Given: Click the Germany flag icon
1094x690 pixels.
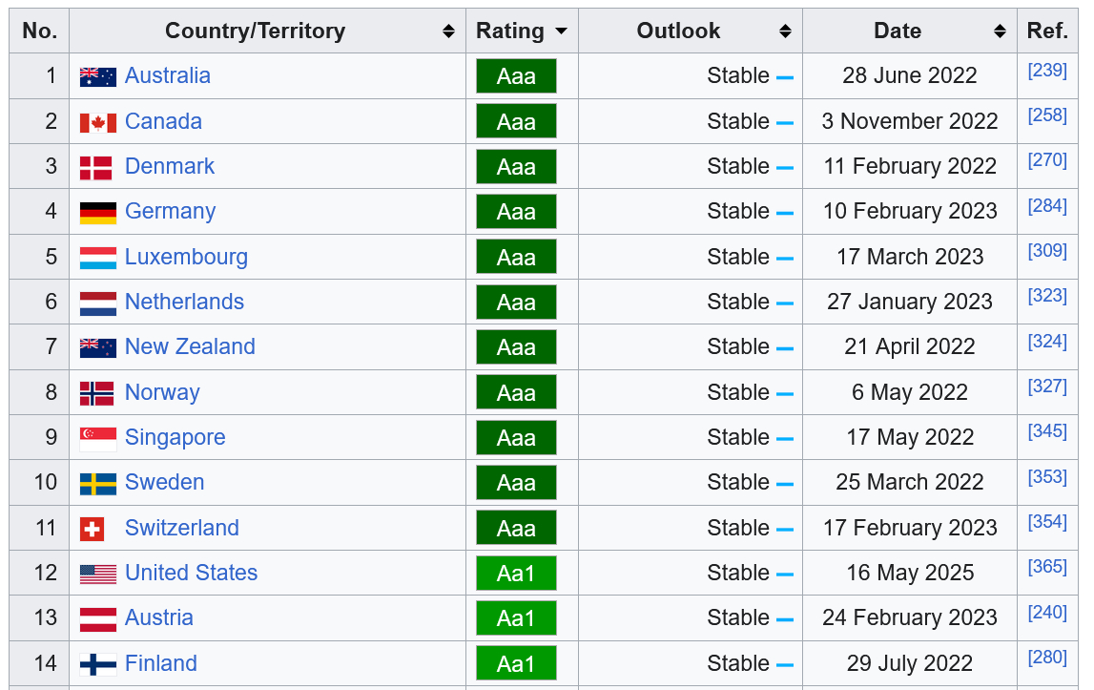Looking at the screenshot, I should pyautogui.click(x=97, y=212).
